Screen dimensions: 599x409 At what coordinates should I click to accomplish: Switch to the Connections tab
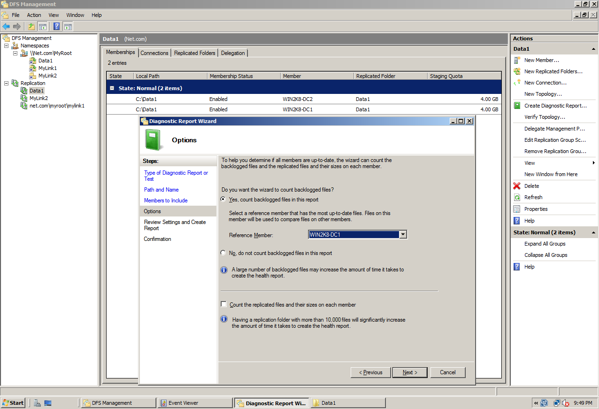point(154,53)
